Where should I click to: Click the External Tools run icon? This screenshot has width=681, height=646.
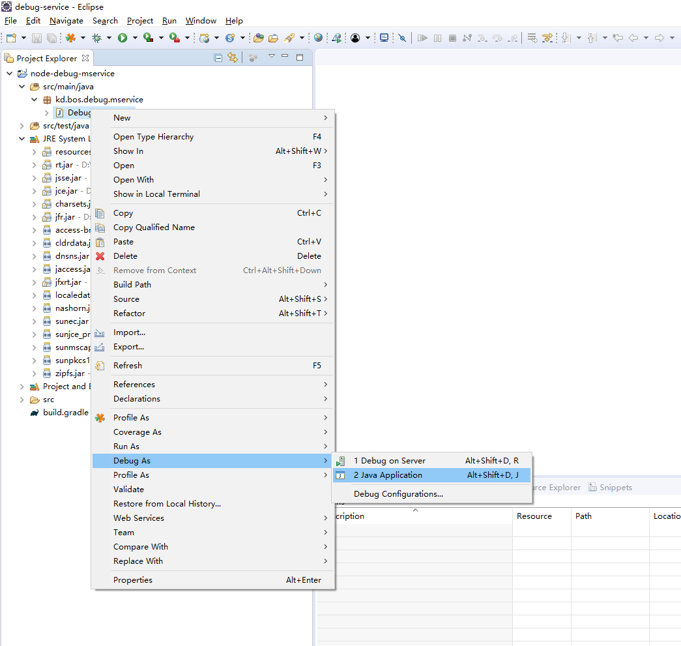tap(175, 38)
